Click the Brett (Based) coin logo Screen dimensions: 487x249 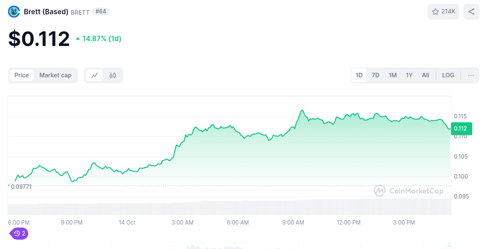[13, 11]
